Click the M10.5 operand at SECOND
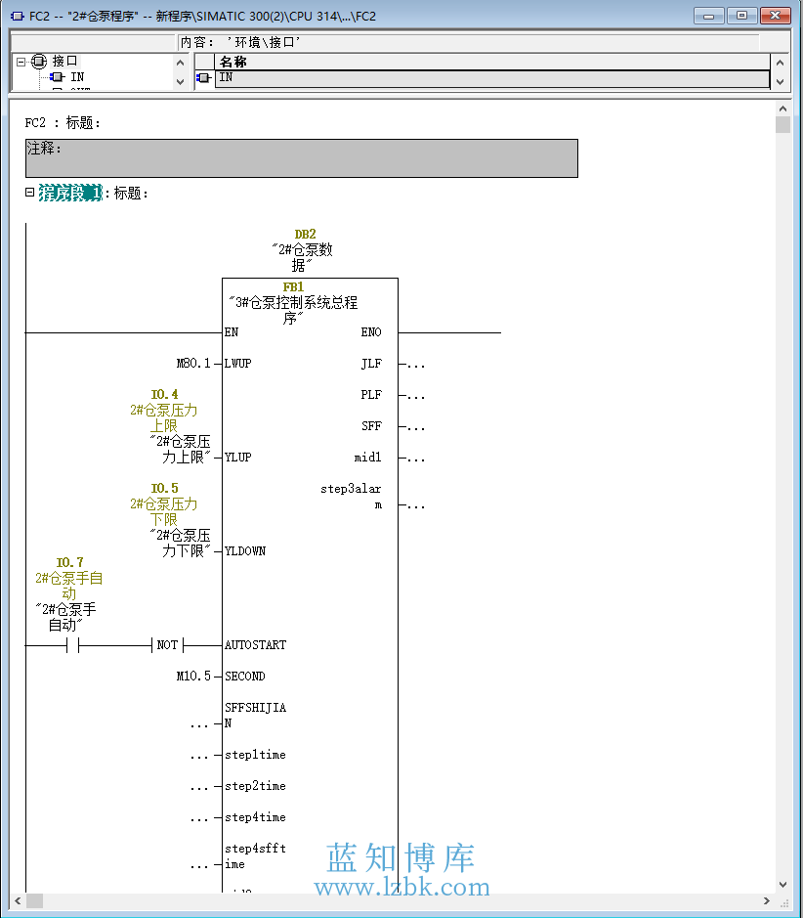803x918 pixels. pos(193,677)
